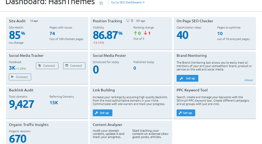This screenshot has width=262, height=144.
Task: Open the Content Analyzer title
Action: coord(107,125)
